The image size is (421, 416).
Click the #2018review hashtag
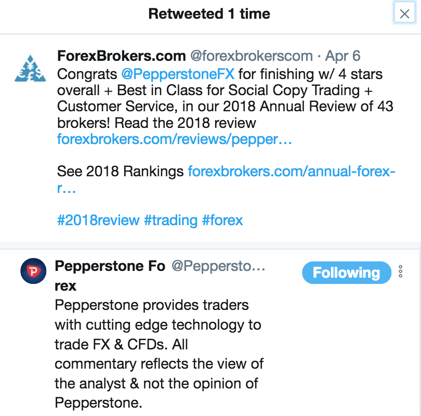(98, 220)
